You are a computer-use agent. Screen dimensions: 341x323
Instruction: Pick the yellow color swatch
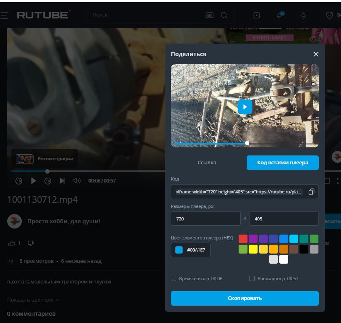point(253,249)
